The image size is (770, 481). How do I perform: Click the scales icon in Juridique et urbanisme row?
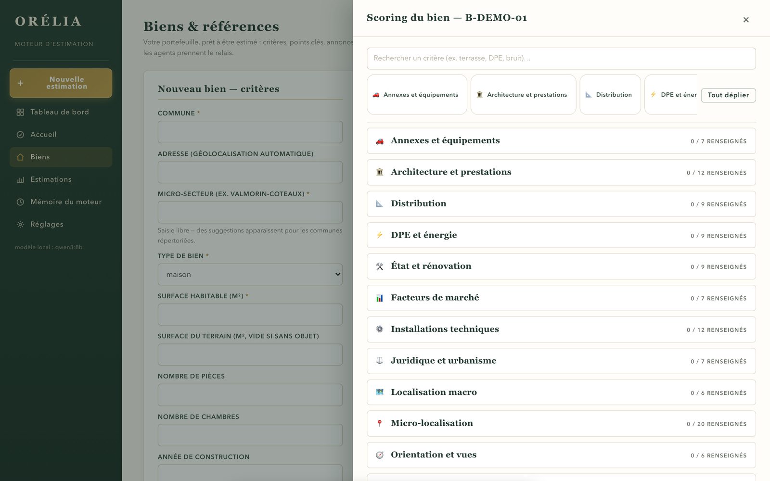pos(380,361)
